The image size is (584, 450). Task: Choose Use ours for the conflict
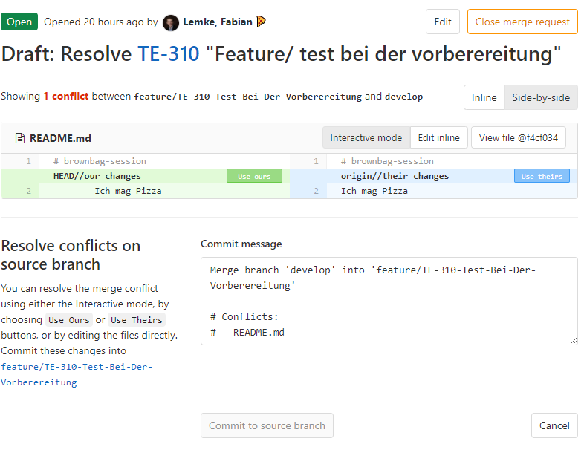(x=254, y=176)
